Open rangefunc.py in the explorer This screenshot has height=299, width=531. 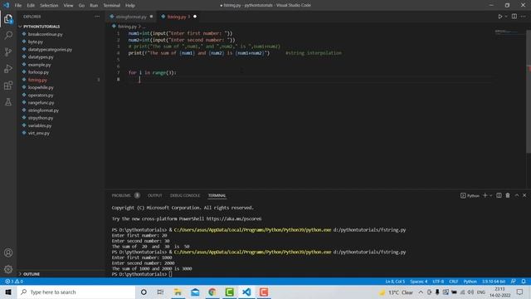pyautogui.click(x=41, y=103)
